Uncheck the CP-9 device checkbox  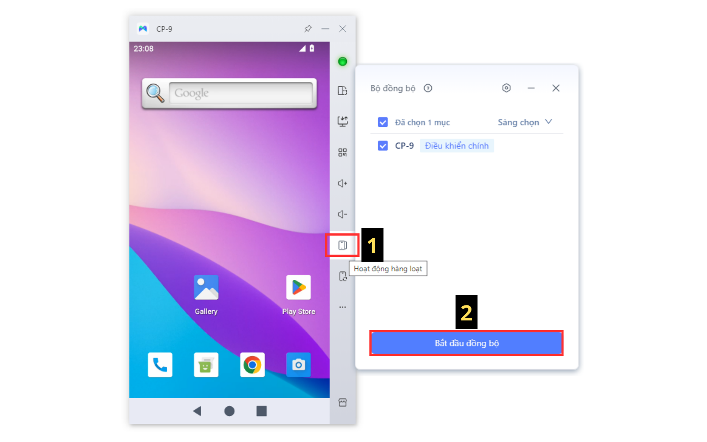pyautogui.click(x=383, y=145)
